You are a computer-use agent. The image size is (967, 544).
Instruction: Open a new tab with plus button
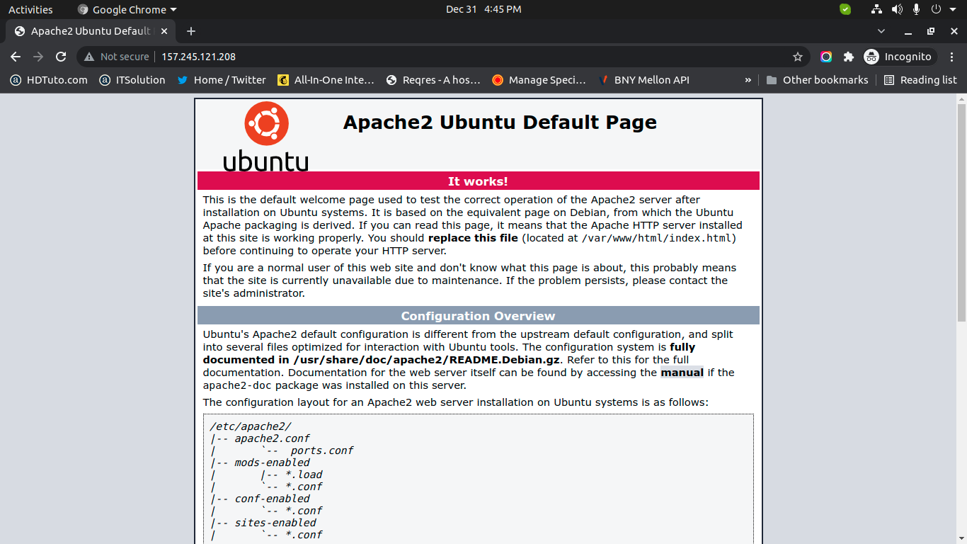tap(191, 31)
